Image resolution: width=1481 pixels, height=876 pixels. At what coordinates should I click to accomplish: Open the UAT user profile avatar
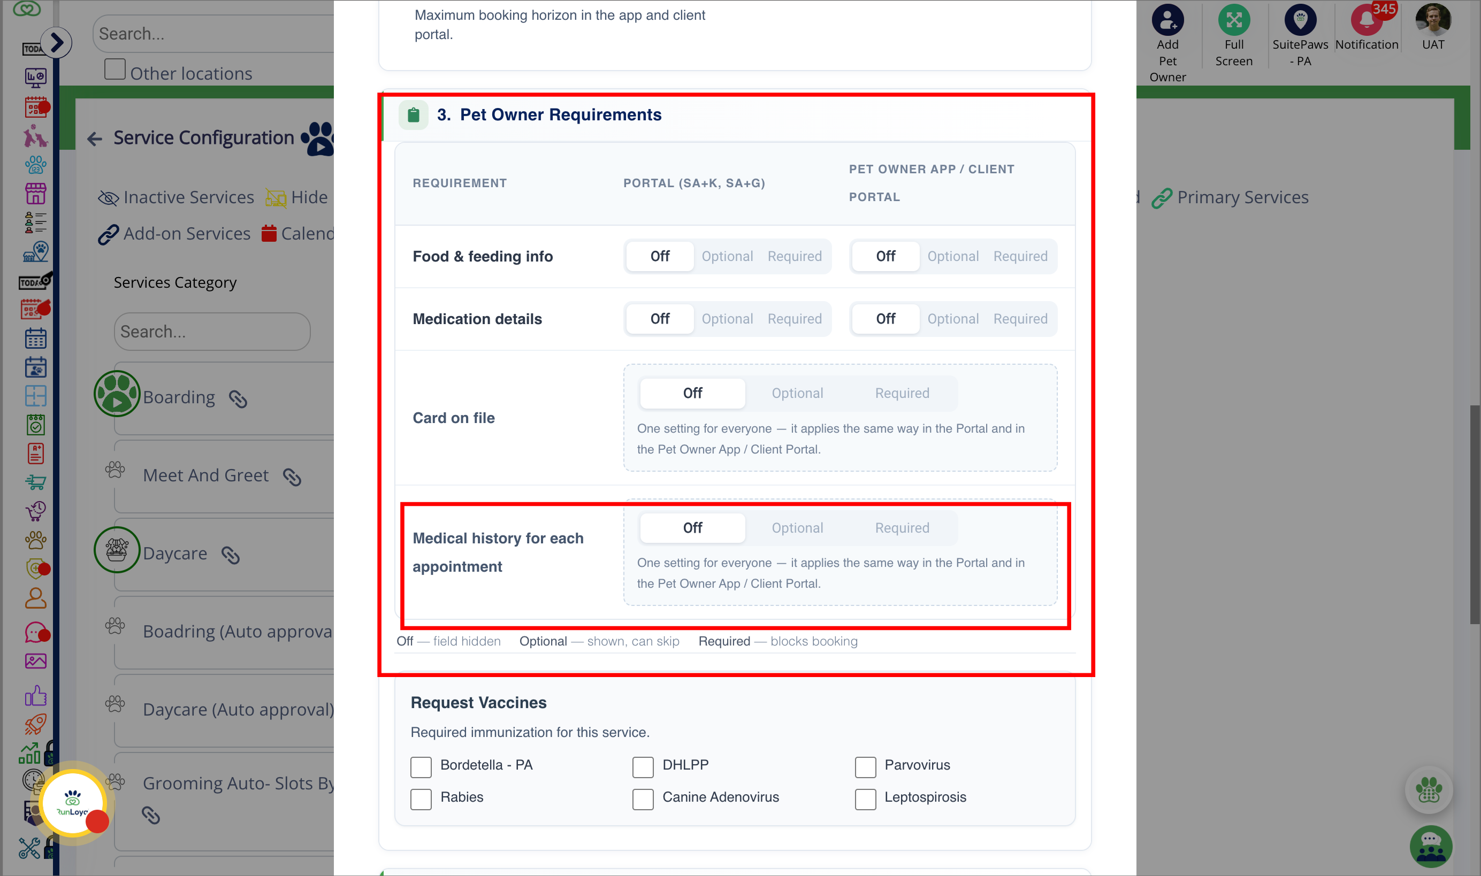point(1433,20)
